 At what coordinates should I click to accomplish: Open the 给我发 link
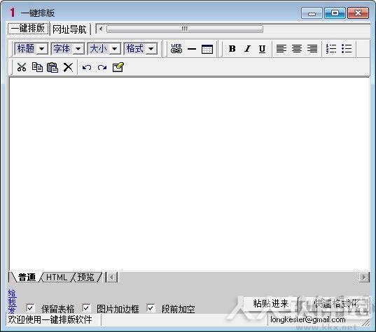(x=12, y=301)
